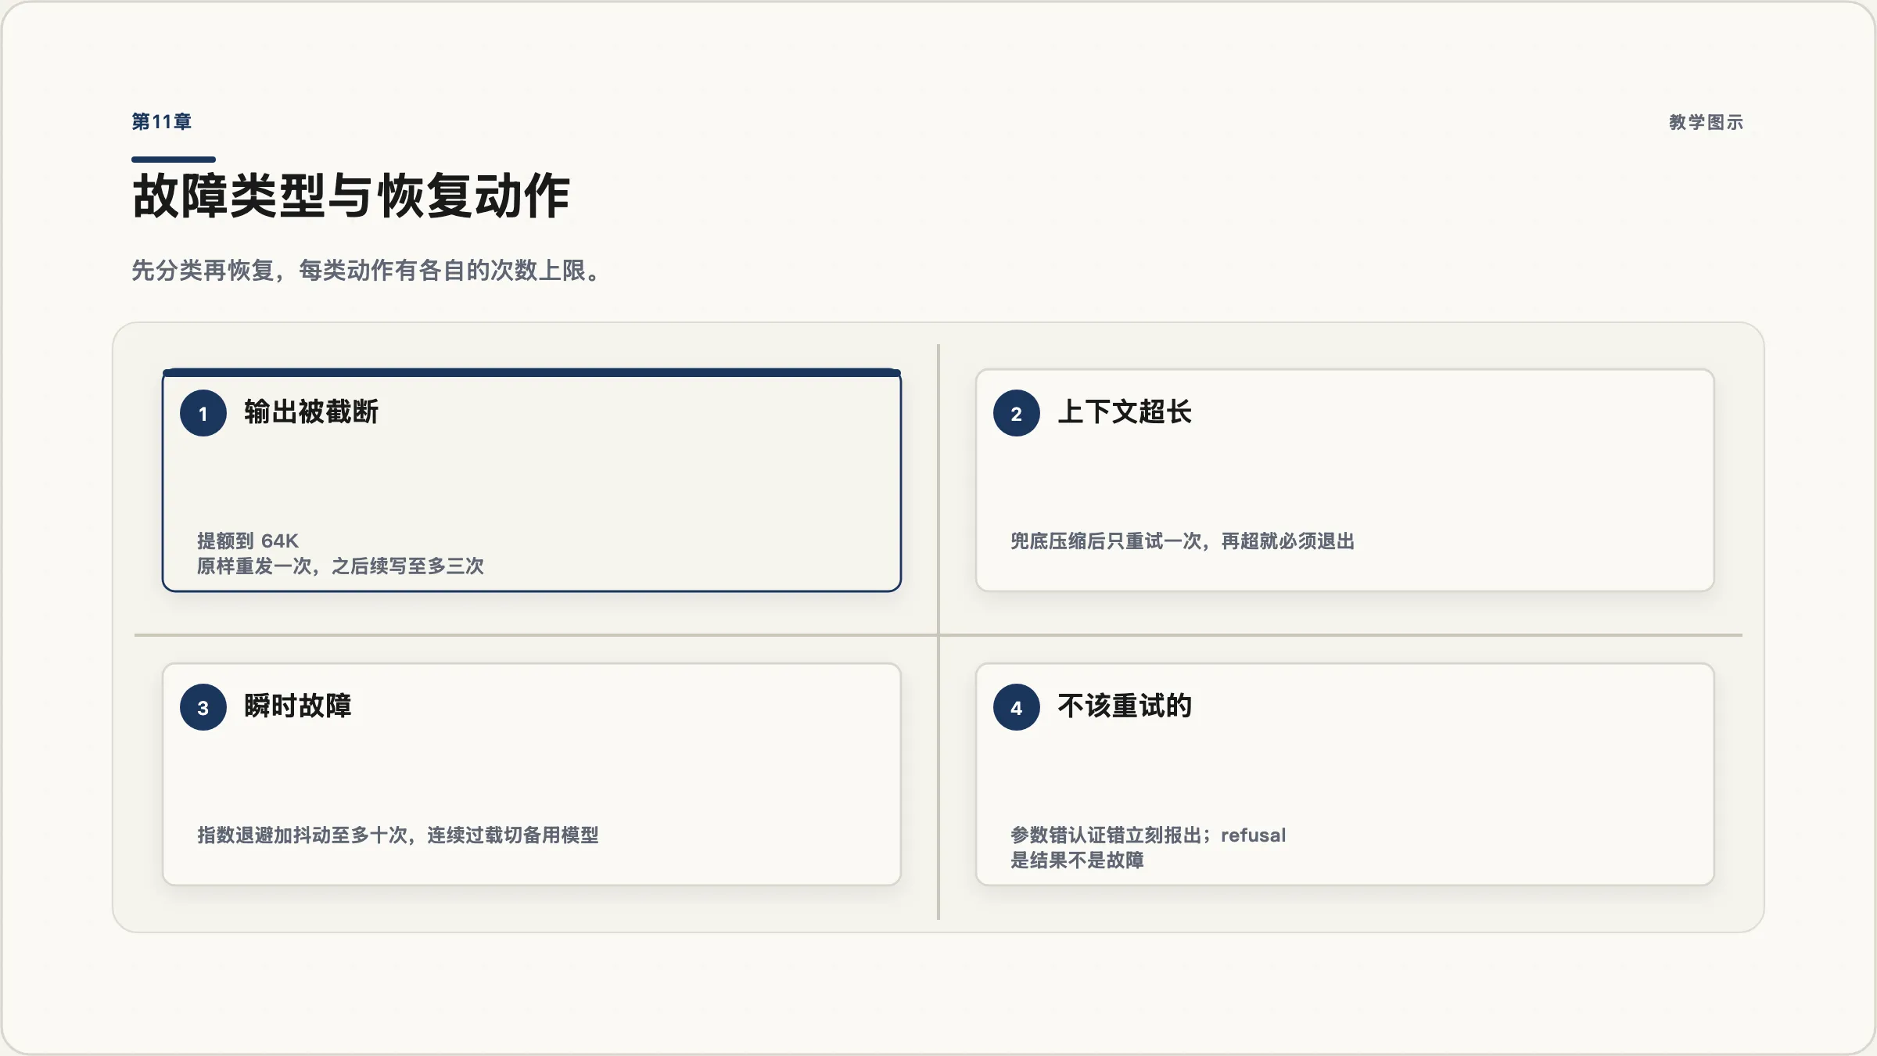This screenshot has height=1056, width=1877.
Task: Click the number 2 circle badge
Action: 1017,413
